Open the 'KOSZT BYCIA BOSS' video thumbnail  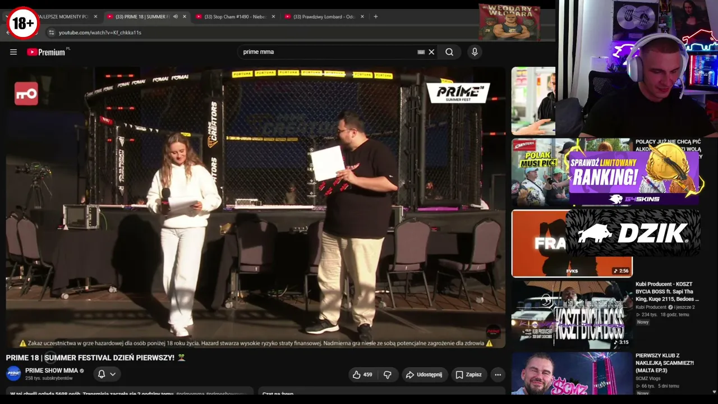pyautogui.click(x=572, y=315)
